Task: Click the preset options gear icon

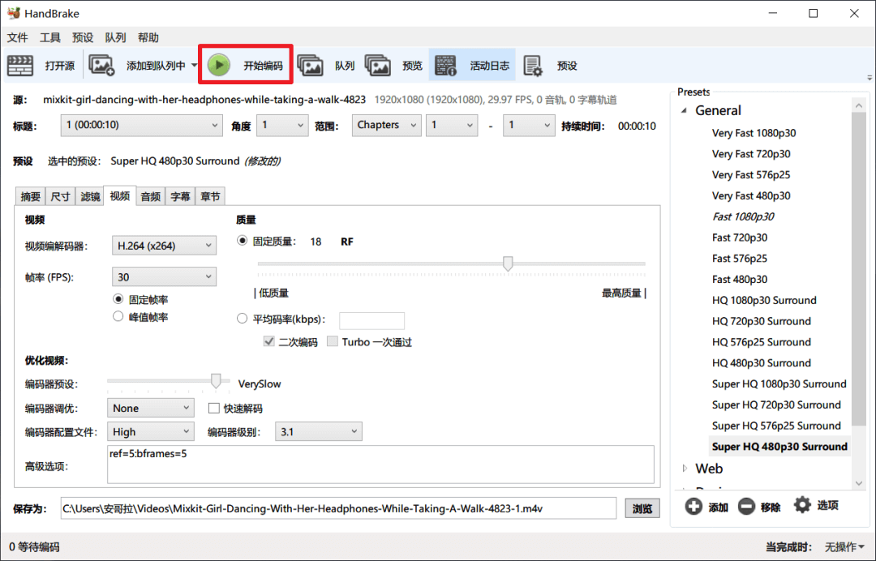Action: click(x=802, y=504)
